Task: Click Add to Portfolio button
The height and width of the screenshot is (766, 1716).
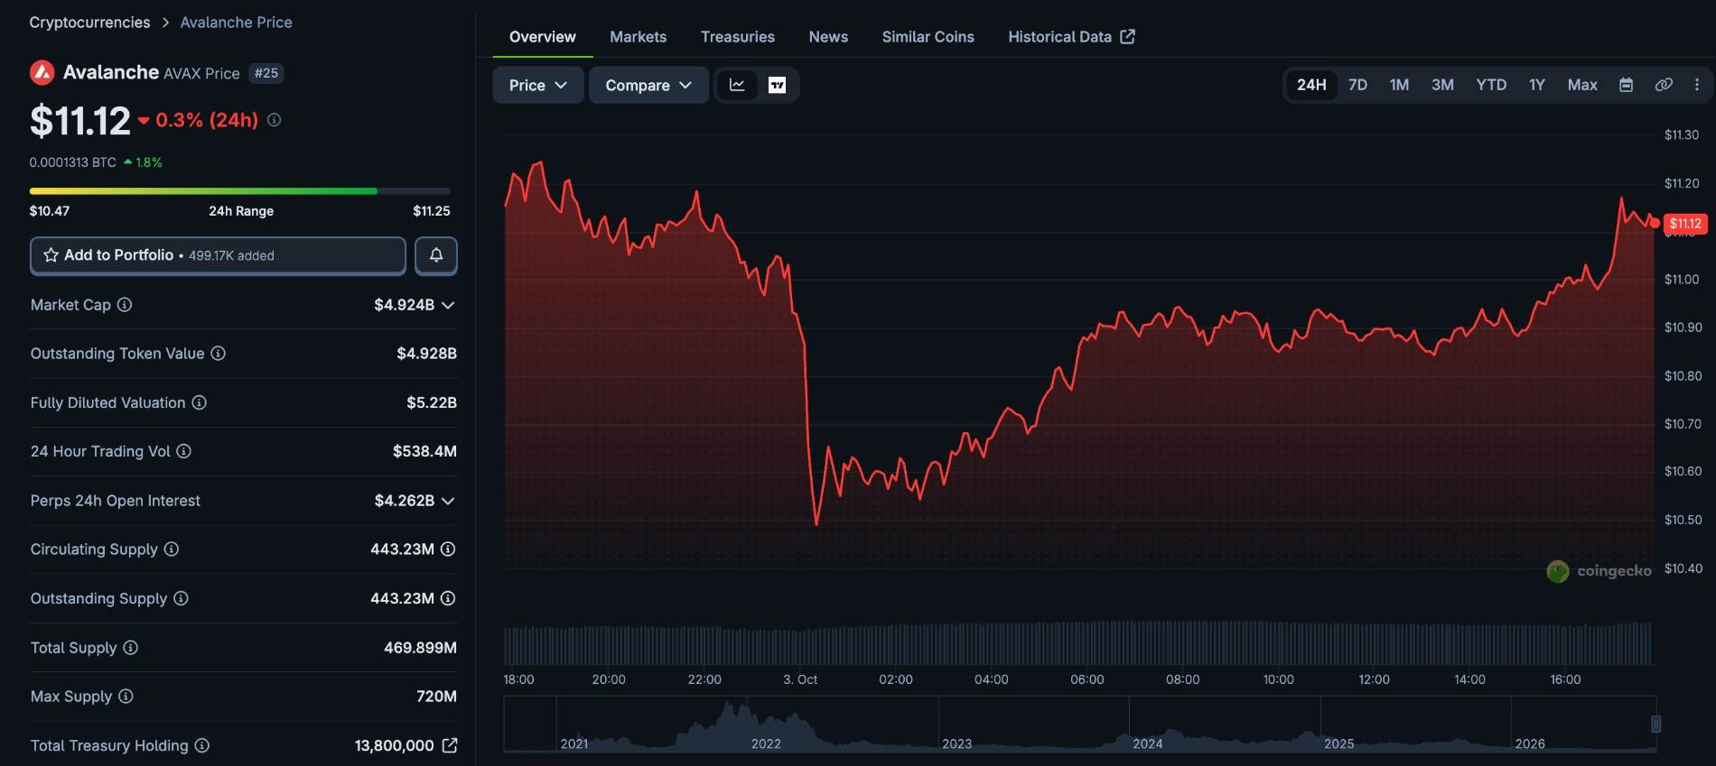Action: (218, 255)
